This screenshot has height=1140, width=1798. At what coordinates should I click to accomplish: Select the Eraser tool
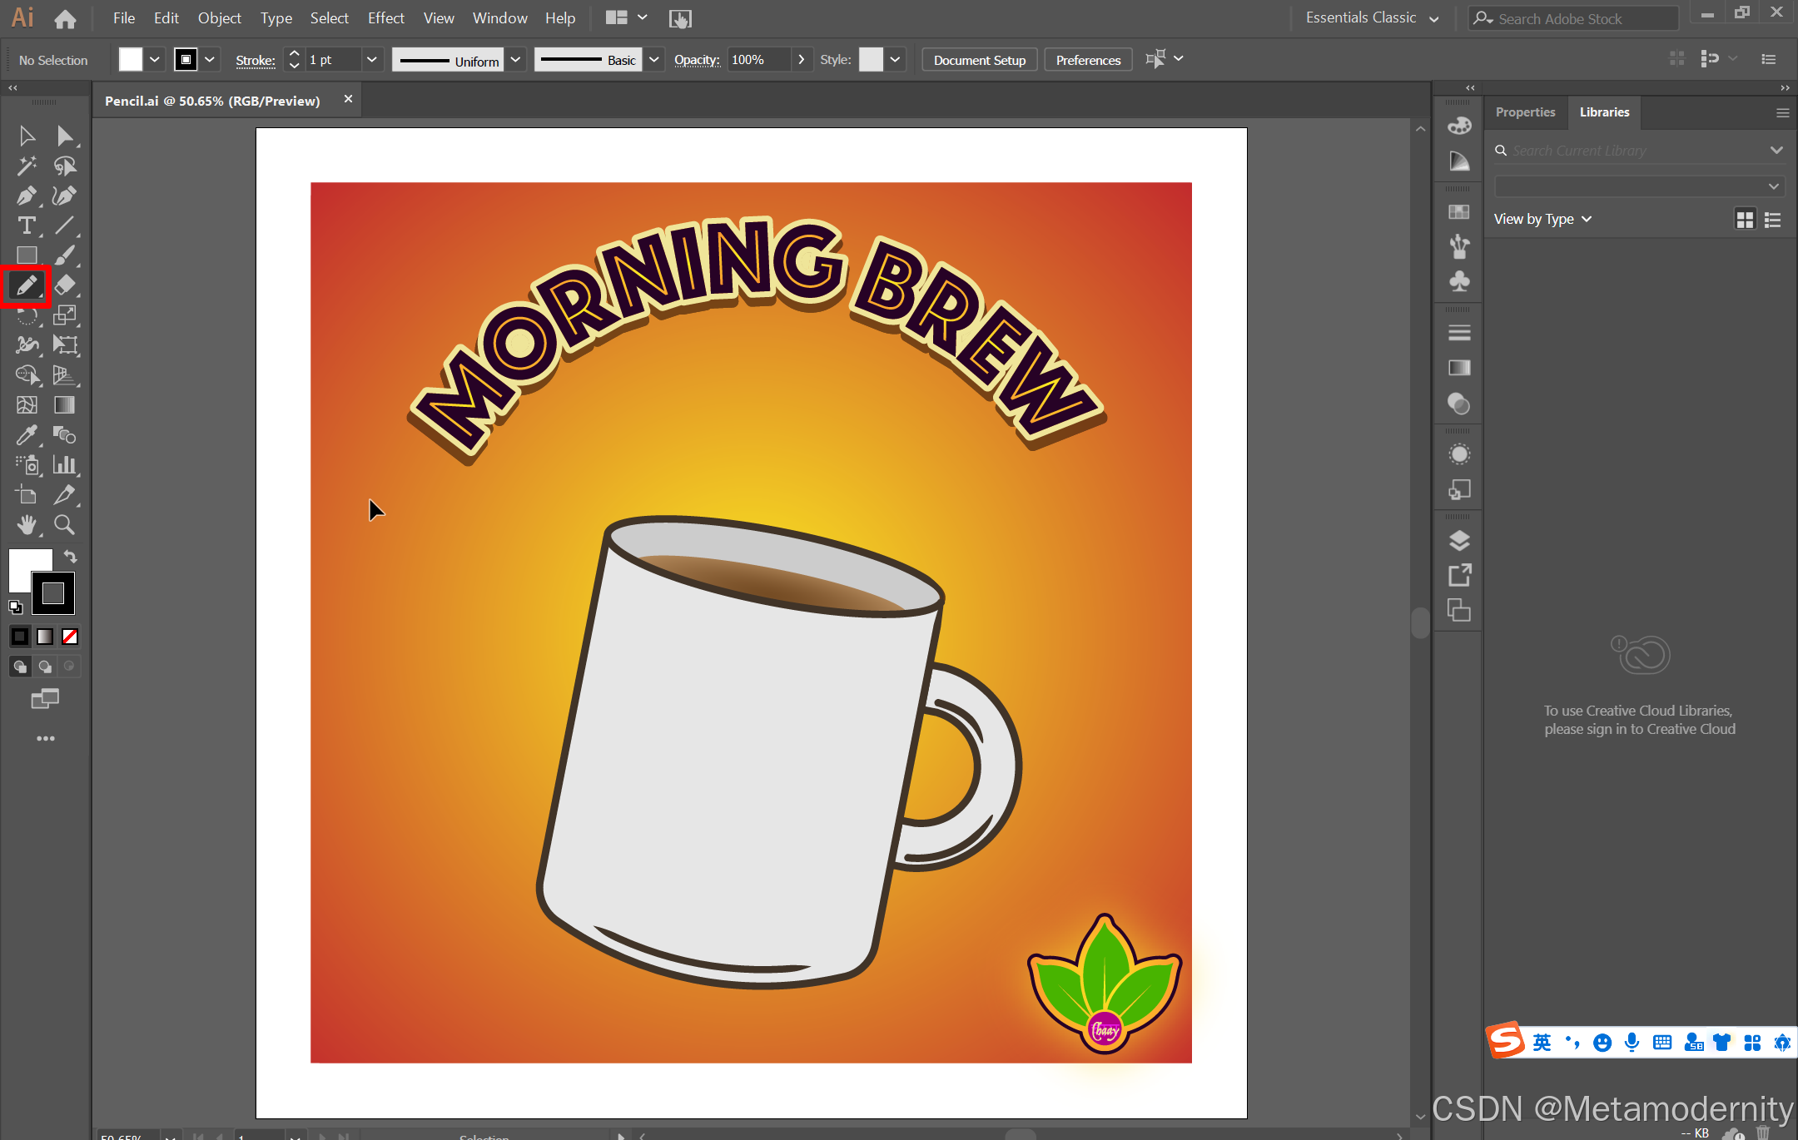point(65,285)
